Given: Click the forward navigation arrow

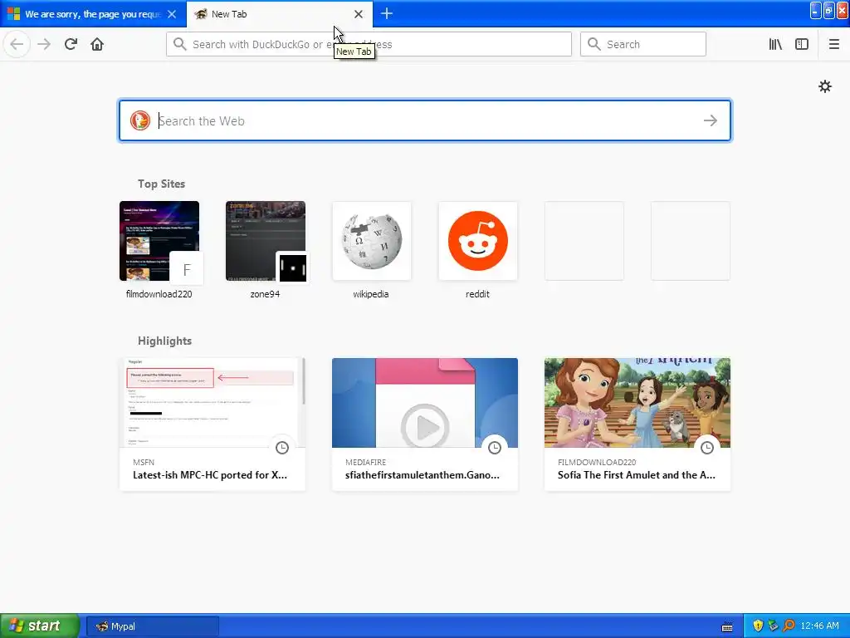Looking at the screenshot, I should click(x=44, y=44).
